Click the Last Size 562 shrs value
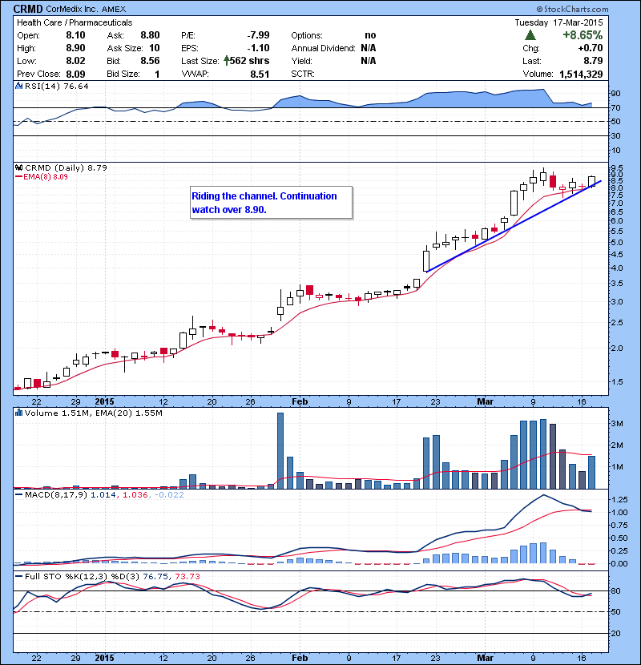Screen dimensions: 641x665 pyautogui.click(x=249, y=61)
